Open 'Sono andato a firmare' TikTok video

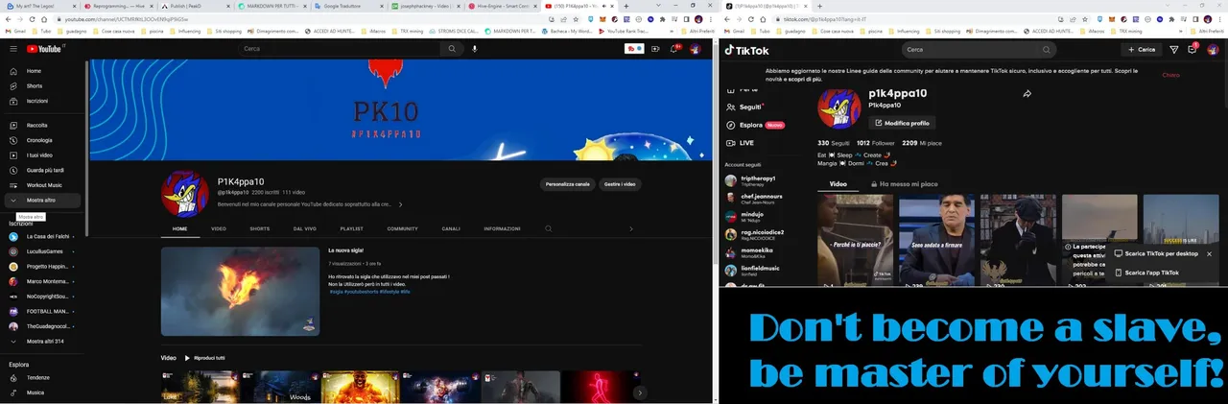936,240
